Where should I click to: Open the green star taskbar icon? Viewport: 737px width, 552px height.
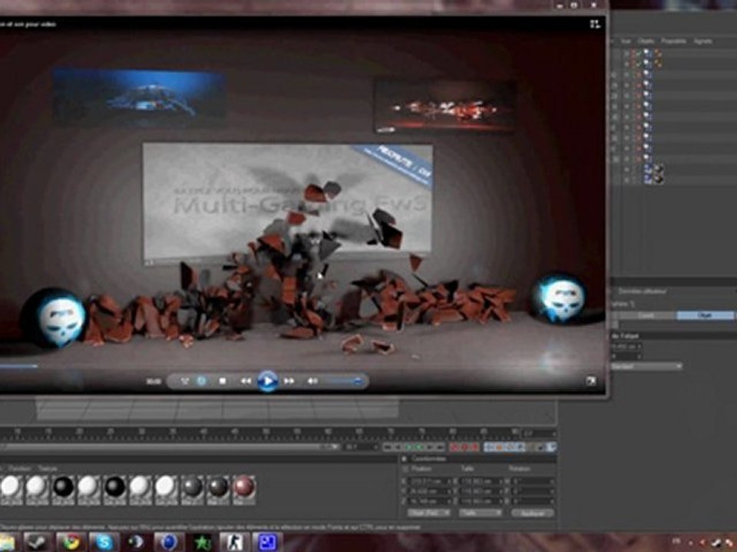click(x=202, y=543)
